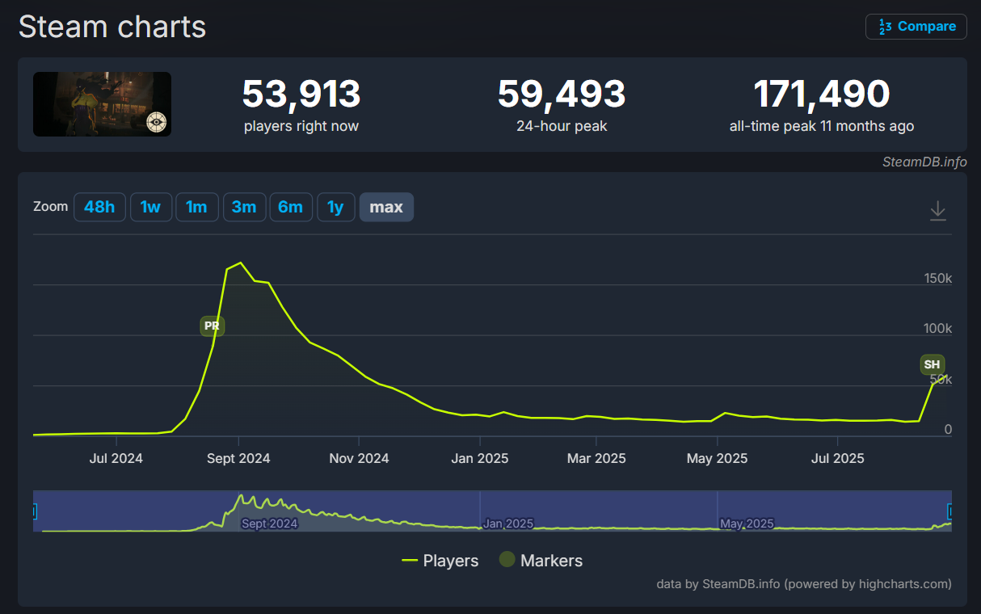Click the Steam charts heading
Image resolution: width=981 pixels, height=614 pixels.
pos(112,27)
